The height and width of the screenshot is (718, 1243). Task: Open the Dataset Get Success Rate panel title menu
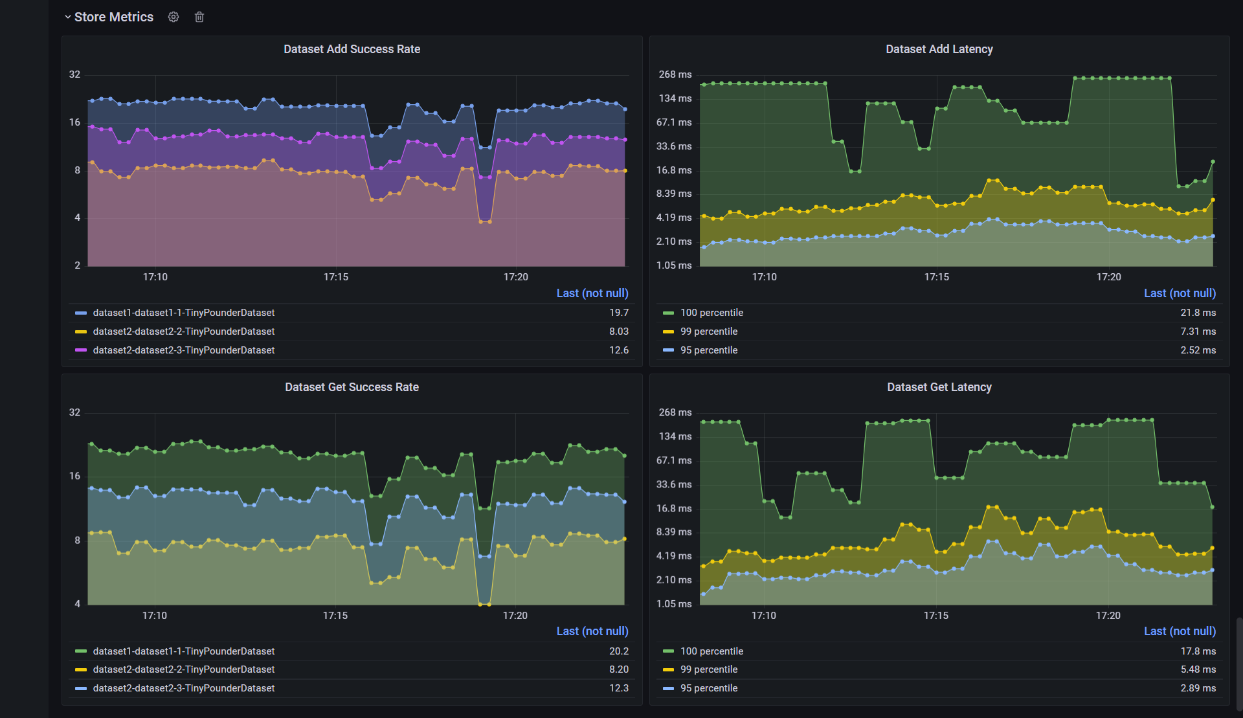pyautogui.click(x=352, y=387)
